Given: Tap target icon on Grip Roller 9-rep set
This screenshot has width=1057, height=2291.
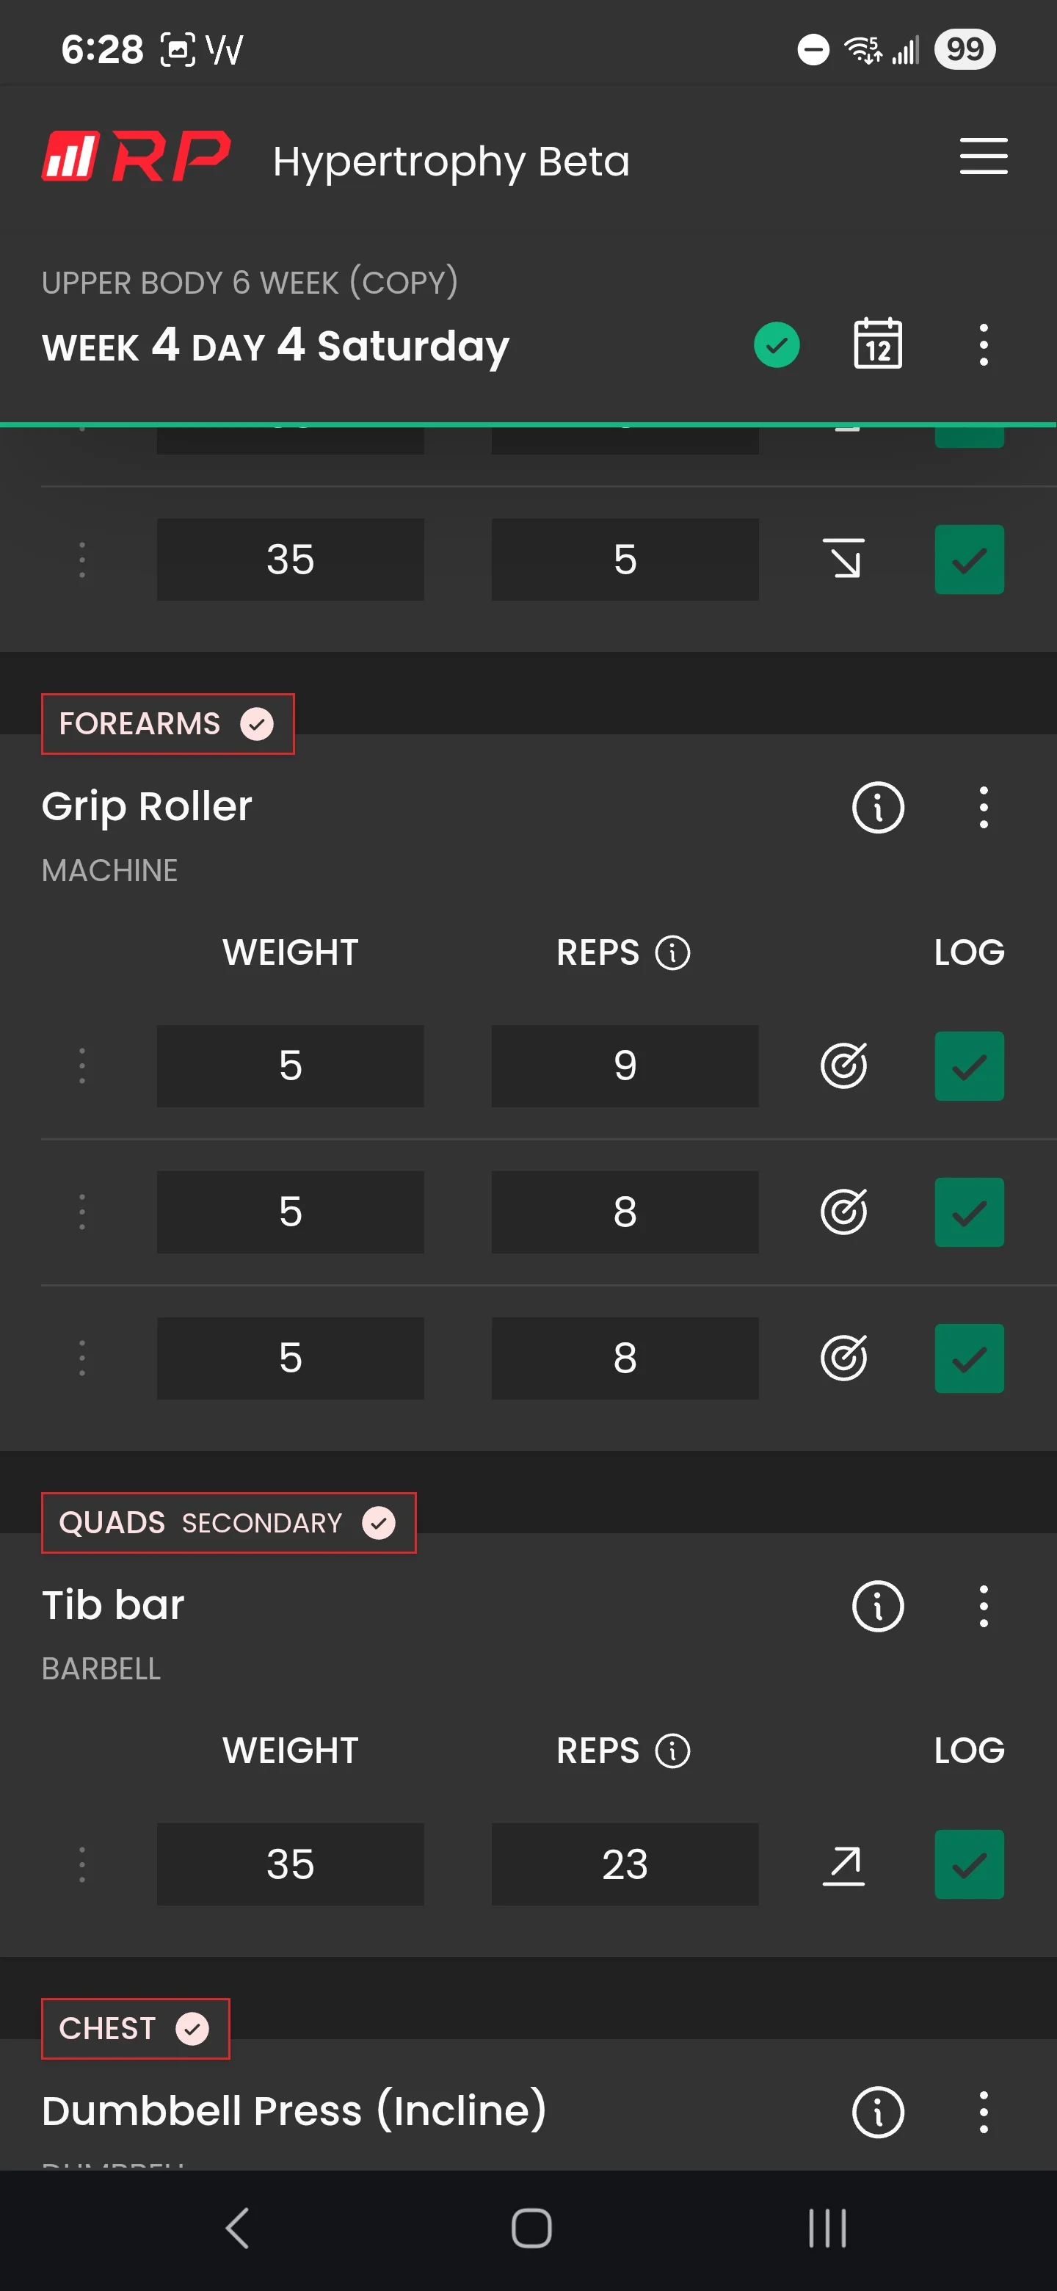Looking at the screenshot, I should pos(843,1065).
